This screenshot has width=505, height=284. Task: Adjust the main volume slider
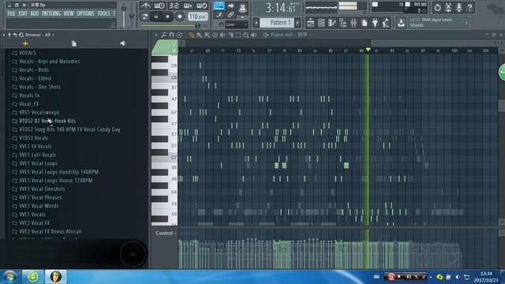coord(124,16)
